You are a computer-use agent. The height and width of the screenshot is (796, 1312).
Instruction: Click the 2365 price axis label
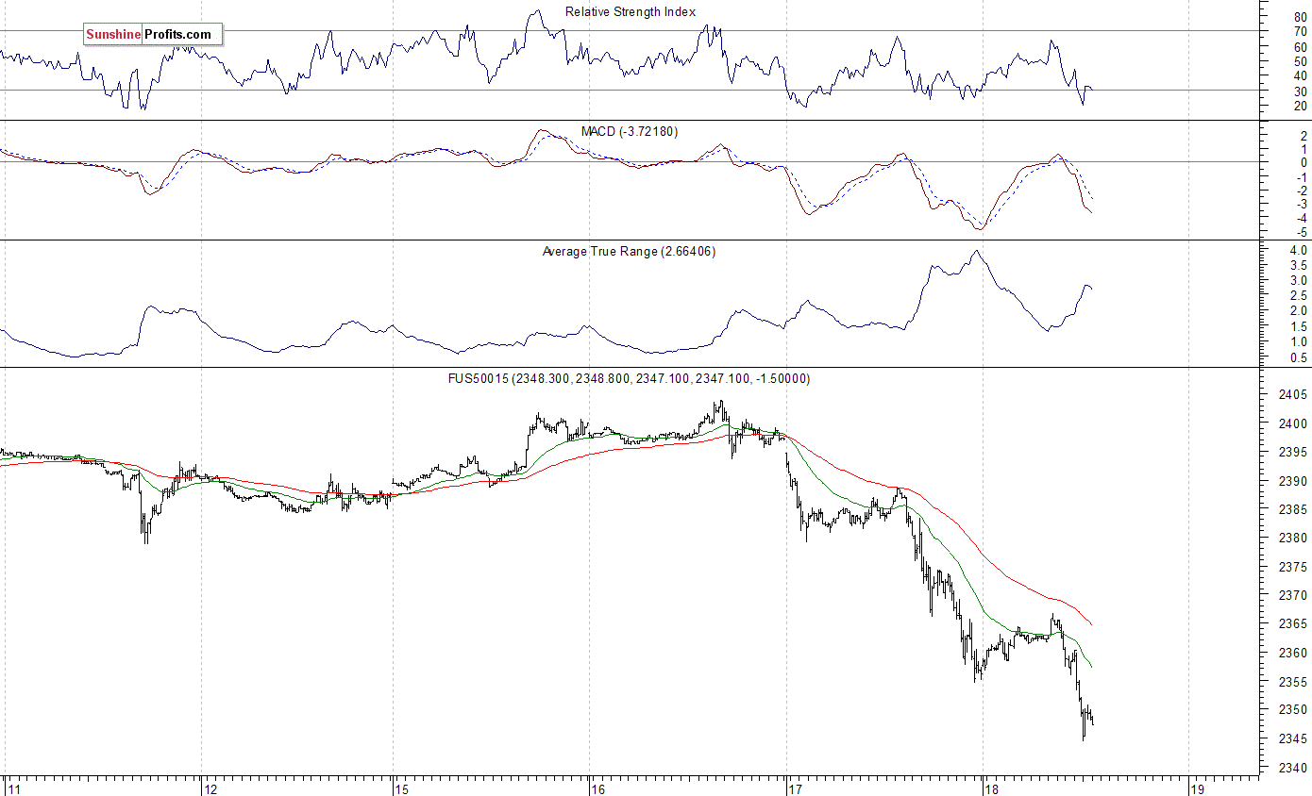[x=1293, y=624]
